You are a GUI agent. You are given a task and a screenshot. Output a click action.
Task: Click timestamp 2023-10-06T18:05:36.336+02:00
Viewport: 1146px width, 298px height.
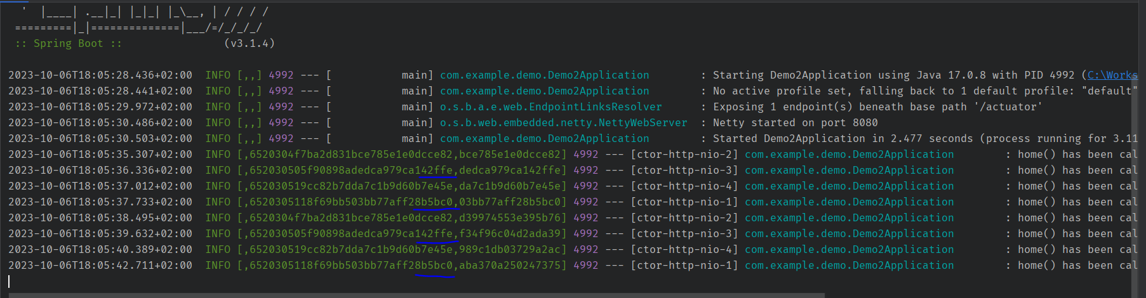100,170
